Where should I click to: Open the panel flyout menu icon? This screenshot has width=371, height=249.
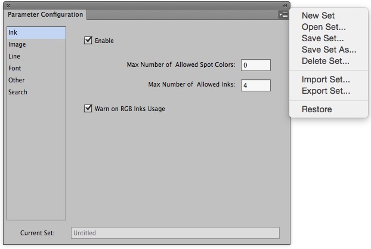[283, 15]
